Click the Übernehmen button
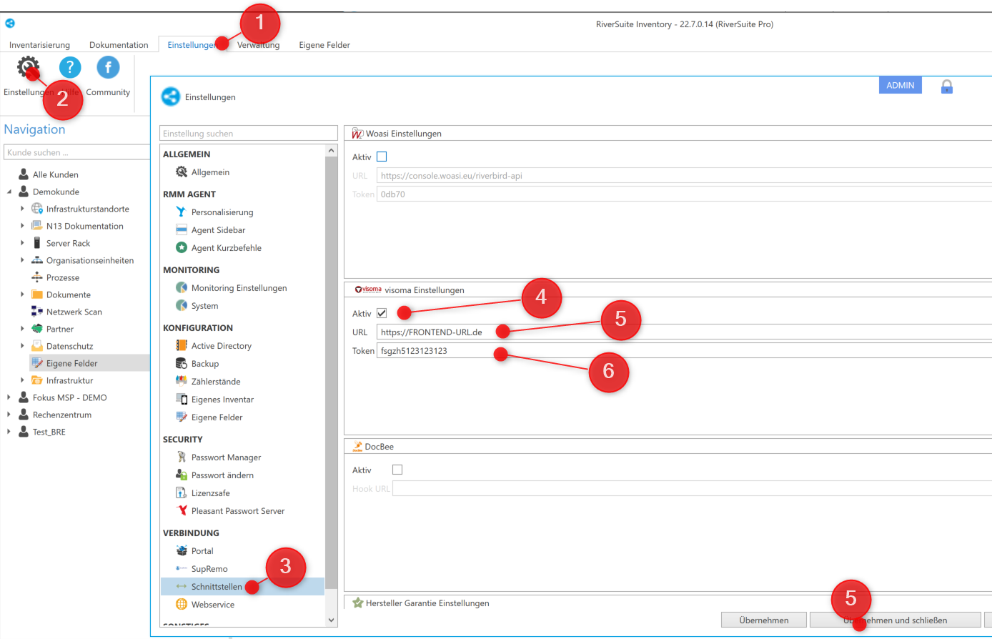 click(764, 620)
